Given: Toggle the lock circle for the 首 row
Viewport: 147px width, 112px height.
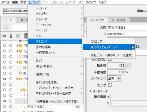Looking at the screenshot, I should point(11,73).
